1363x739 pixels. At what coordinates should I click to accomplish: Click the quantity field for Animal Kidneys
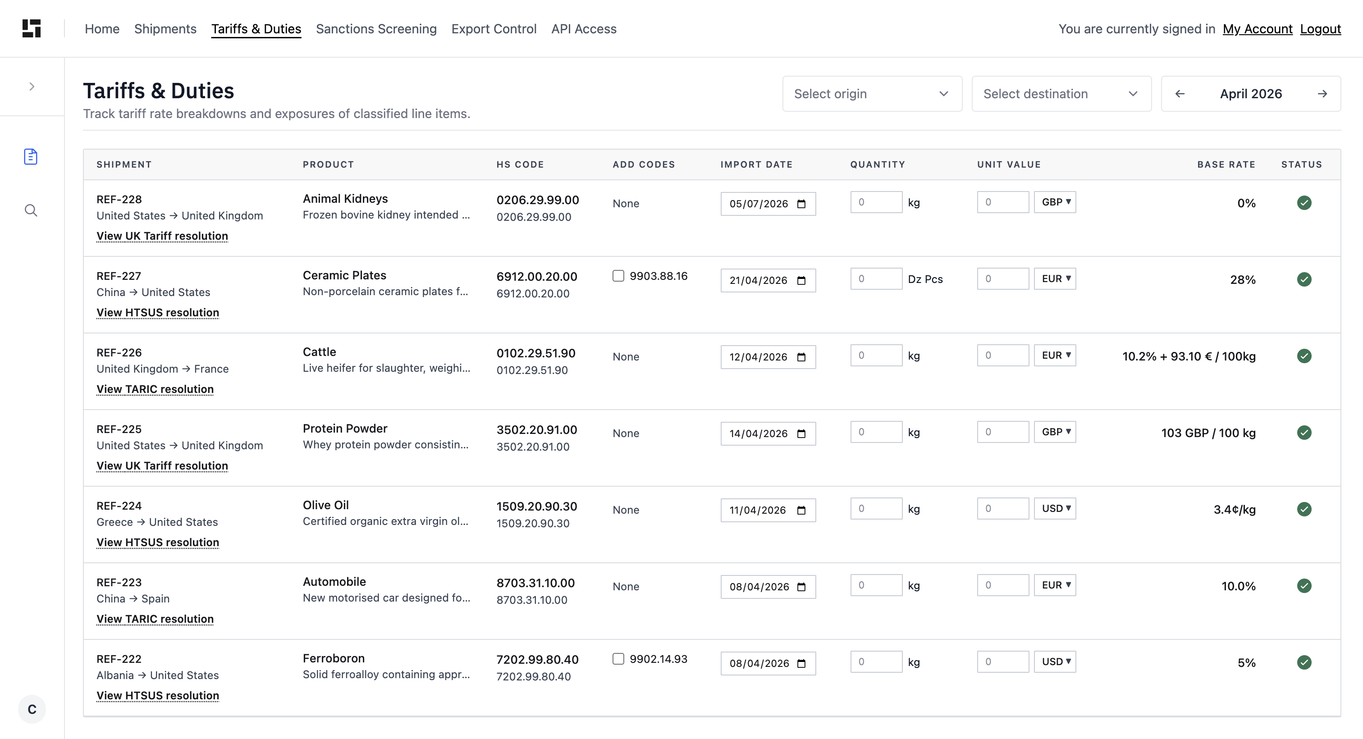coord(876,202)
